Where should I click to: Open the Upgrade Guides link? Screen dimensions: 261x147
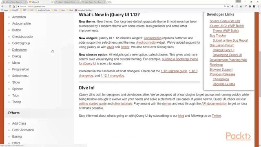pyautogui.click(x=224, y=84)
